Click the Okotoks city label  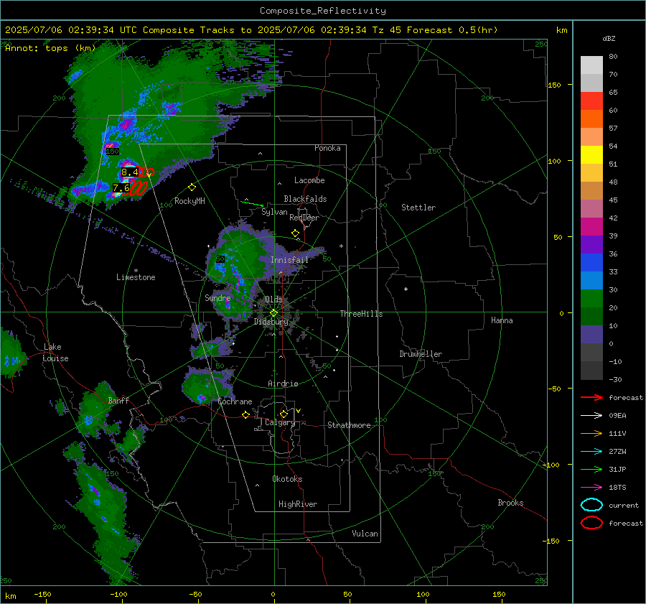tap(287, 479)
